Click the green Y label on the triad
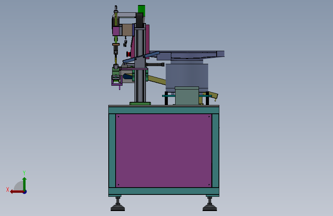Viewport: 333px width, 216px height. [24, 173]
